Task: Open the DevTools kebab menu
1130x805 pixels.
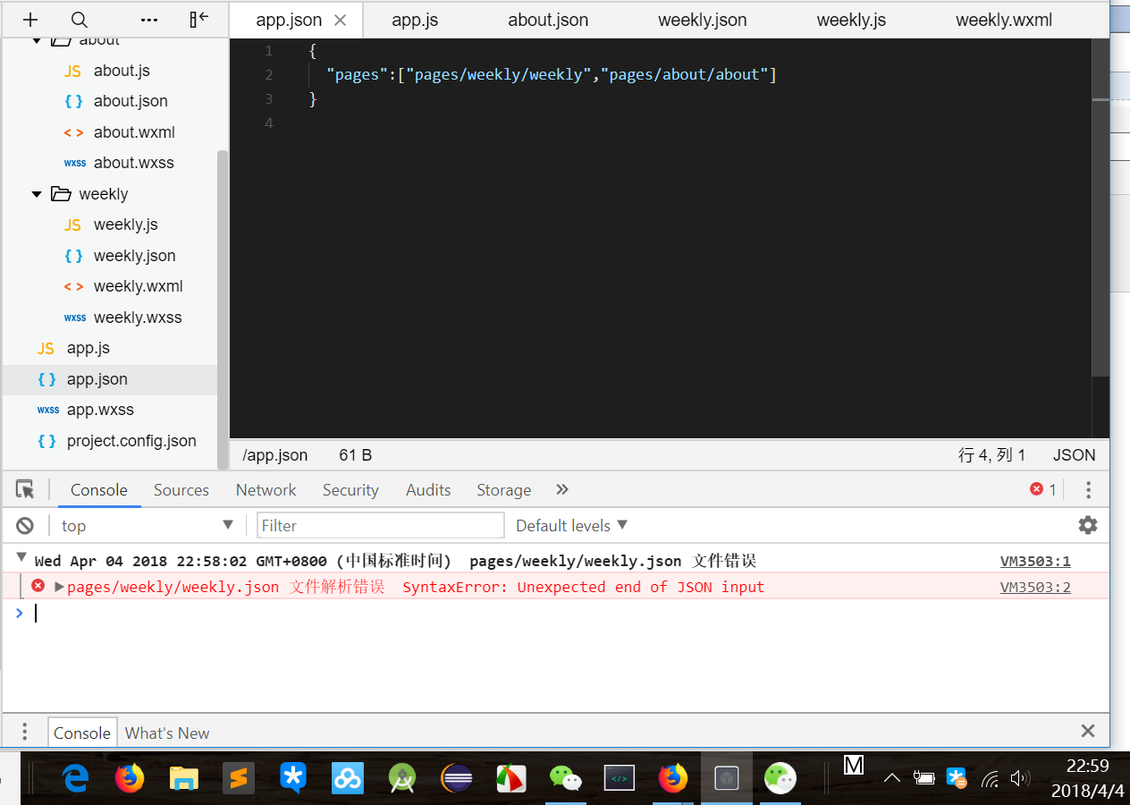Action: pos(1088,489)
